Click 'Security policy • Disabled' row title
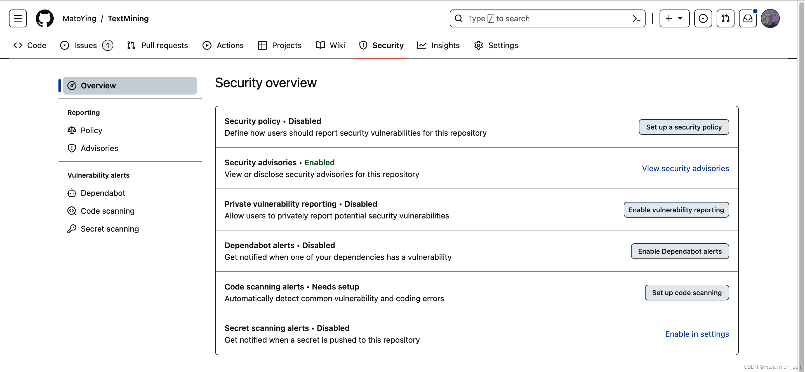The height and width of the screenshot is (372, 805). click(x=273, y=121)
